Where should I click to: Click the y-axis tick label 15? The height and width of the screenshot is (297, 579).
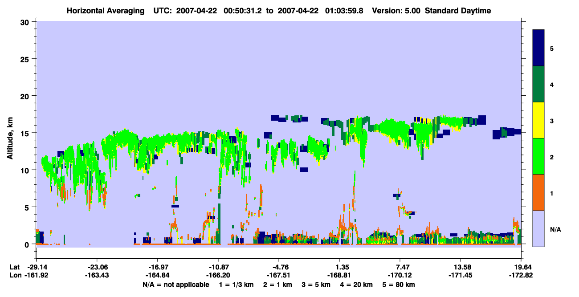tap(26, 133)
